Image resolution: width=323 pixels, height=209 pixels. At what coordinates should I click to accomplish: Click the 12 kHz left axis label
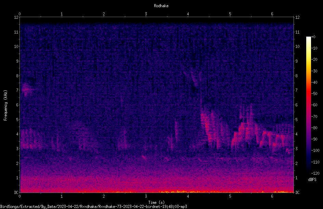click(16, 17)
